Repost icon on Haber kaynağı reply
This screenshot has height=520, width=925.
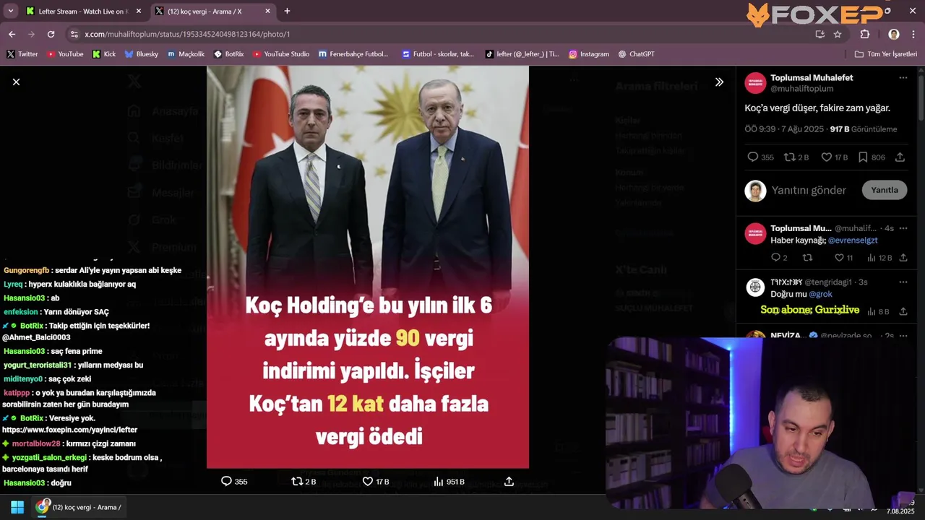click(x=808, y=258)
